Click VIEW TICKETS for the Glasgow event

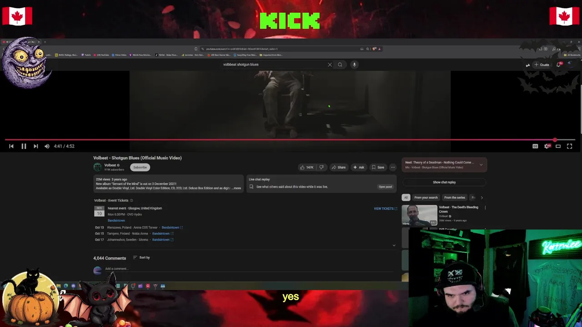pos(386,208)
